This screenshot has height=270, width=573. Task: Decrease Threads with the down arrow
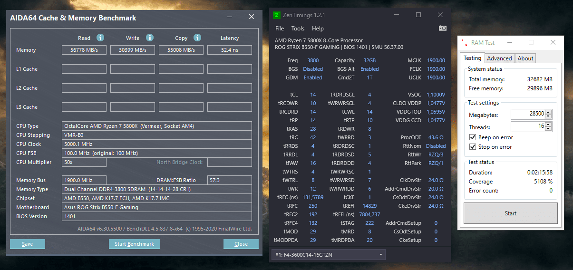click(x=549, y=129)
